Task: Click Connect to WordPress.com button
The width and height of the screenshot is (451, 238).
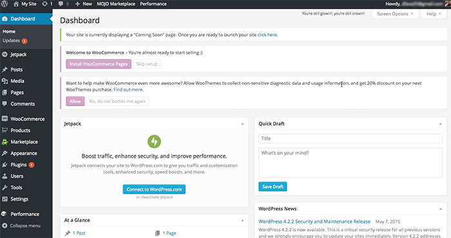Action: point(154,189)
